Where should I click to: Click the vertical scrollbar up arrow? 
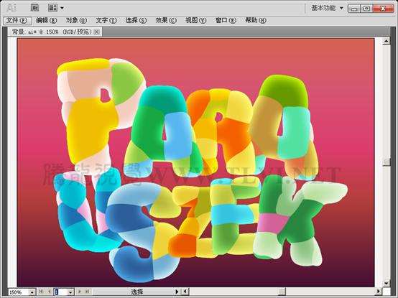click(387, 41)
